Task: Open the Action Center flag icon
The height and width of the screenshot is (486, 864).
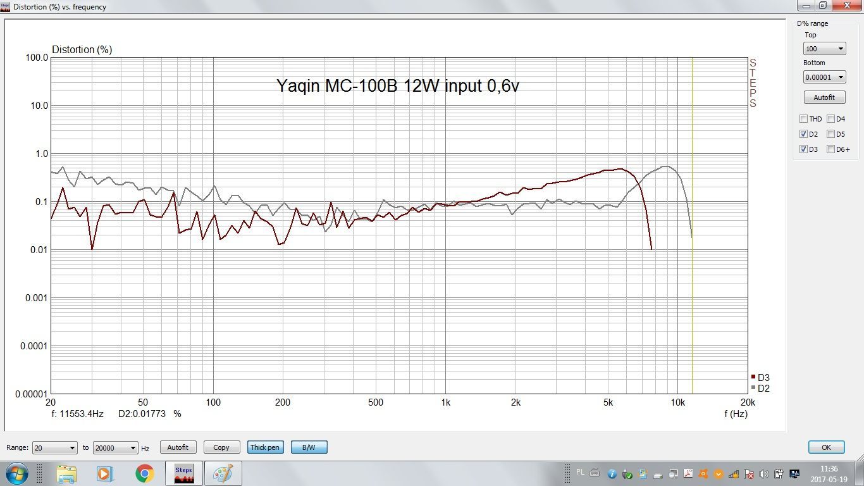Action: click(749, 474)
